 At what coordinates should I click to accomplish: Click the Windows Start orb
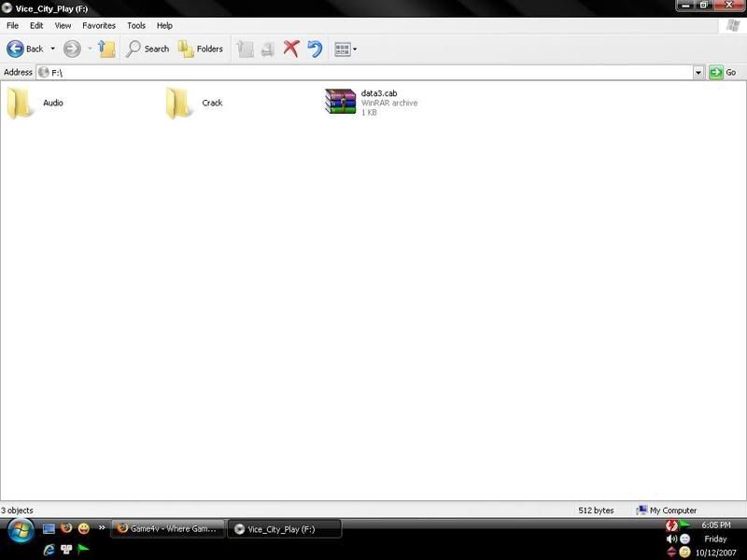click(20, 530)
